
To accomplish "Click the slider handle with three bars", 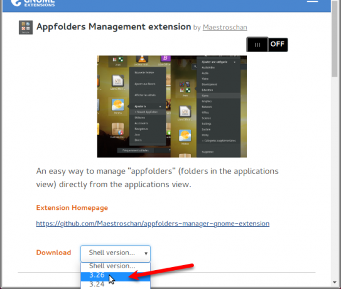I will coord(257,45).
